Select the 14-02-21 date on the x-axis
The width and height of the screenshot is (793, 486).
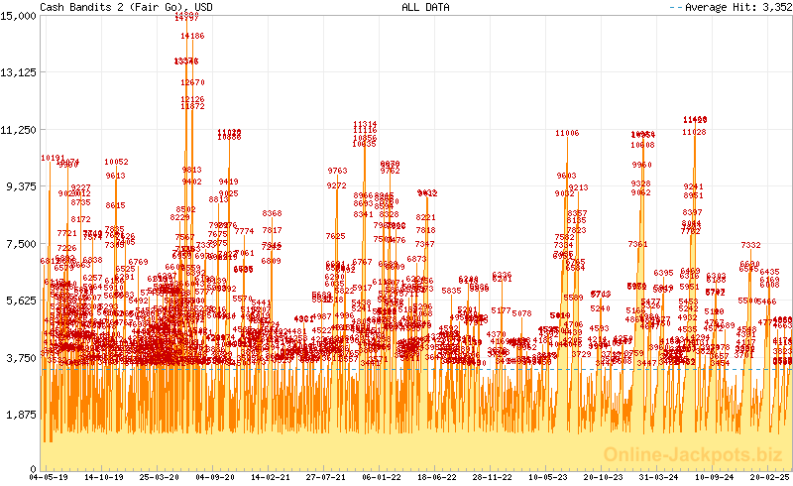(x=272, y=477)
